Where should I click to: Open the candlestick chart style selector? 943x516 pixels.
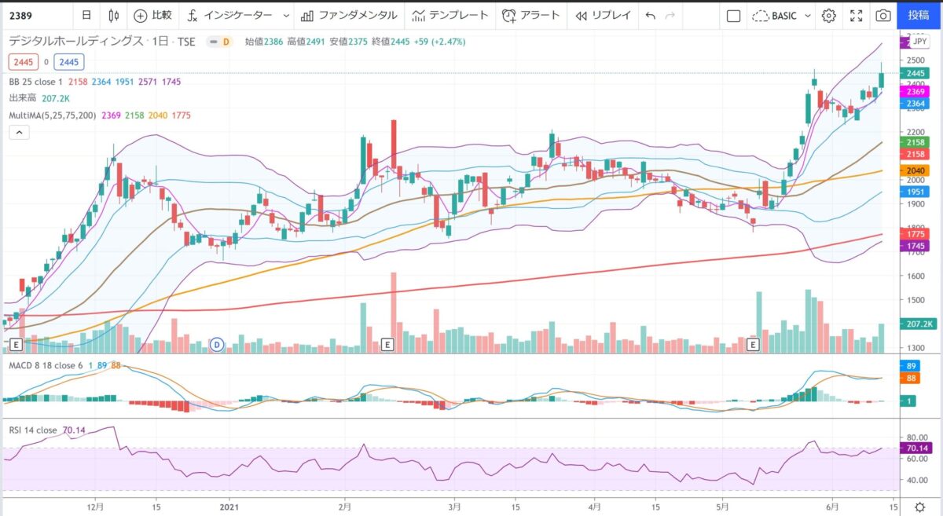tap(114, 15)
